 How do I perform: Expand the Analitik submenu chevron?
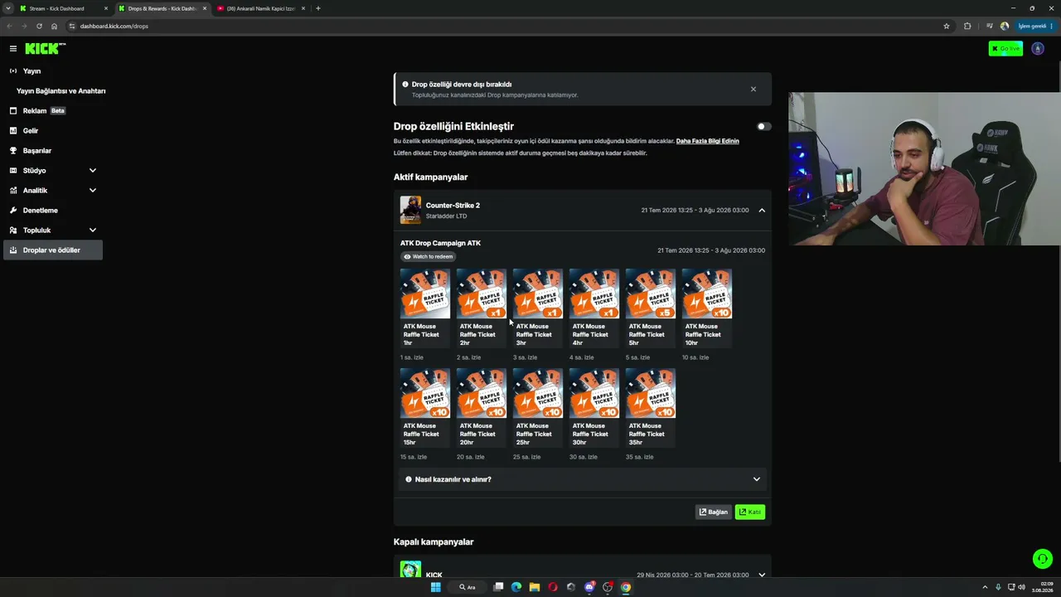pos(93,191)
